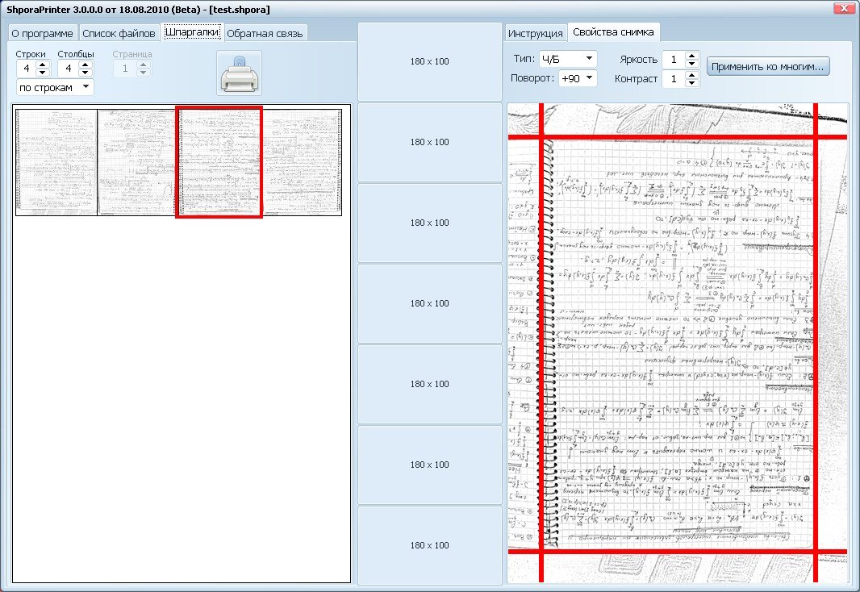The width and height of the screenshot is (860, 592).
Task: Increase the Строки rows value
Action: click(x=43, y=65)
